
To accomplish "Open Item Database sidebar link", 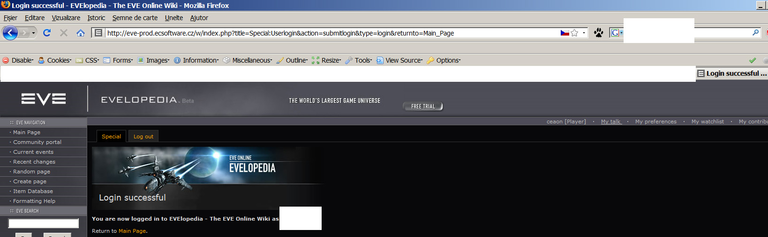I will point(33,191).
